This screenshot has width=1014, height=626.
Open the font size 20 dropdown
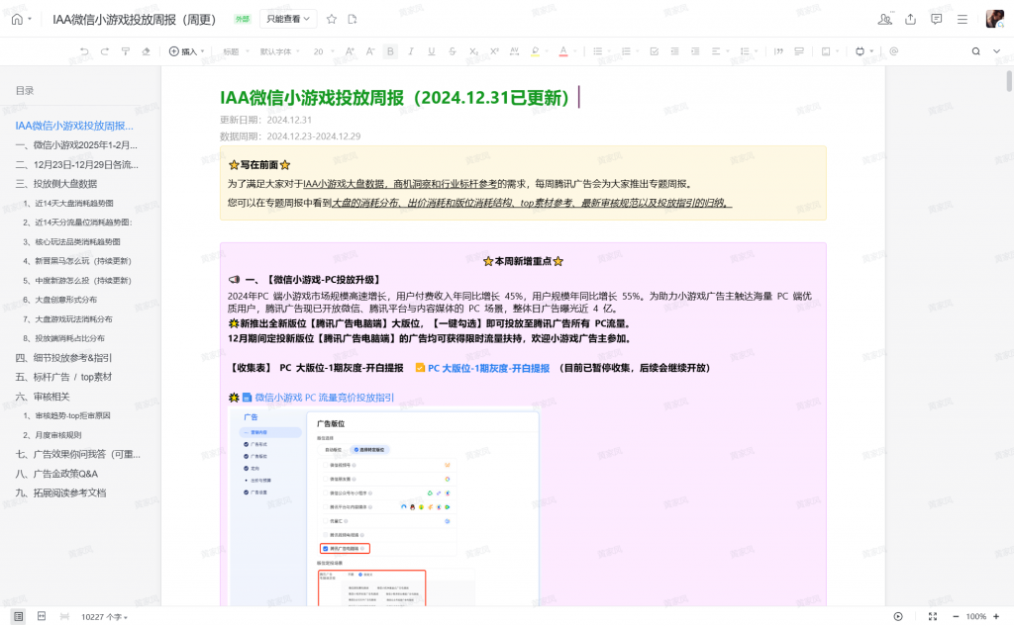(x=324, y=51)
